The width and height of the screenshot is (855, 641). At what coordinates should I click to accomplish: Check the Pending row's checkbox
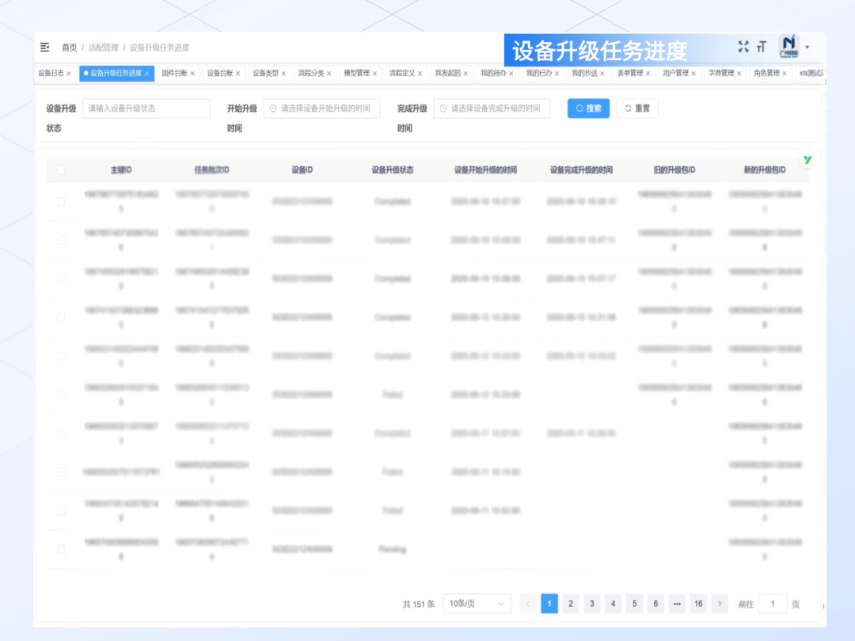click(61, 548)
